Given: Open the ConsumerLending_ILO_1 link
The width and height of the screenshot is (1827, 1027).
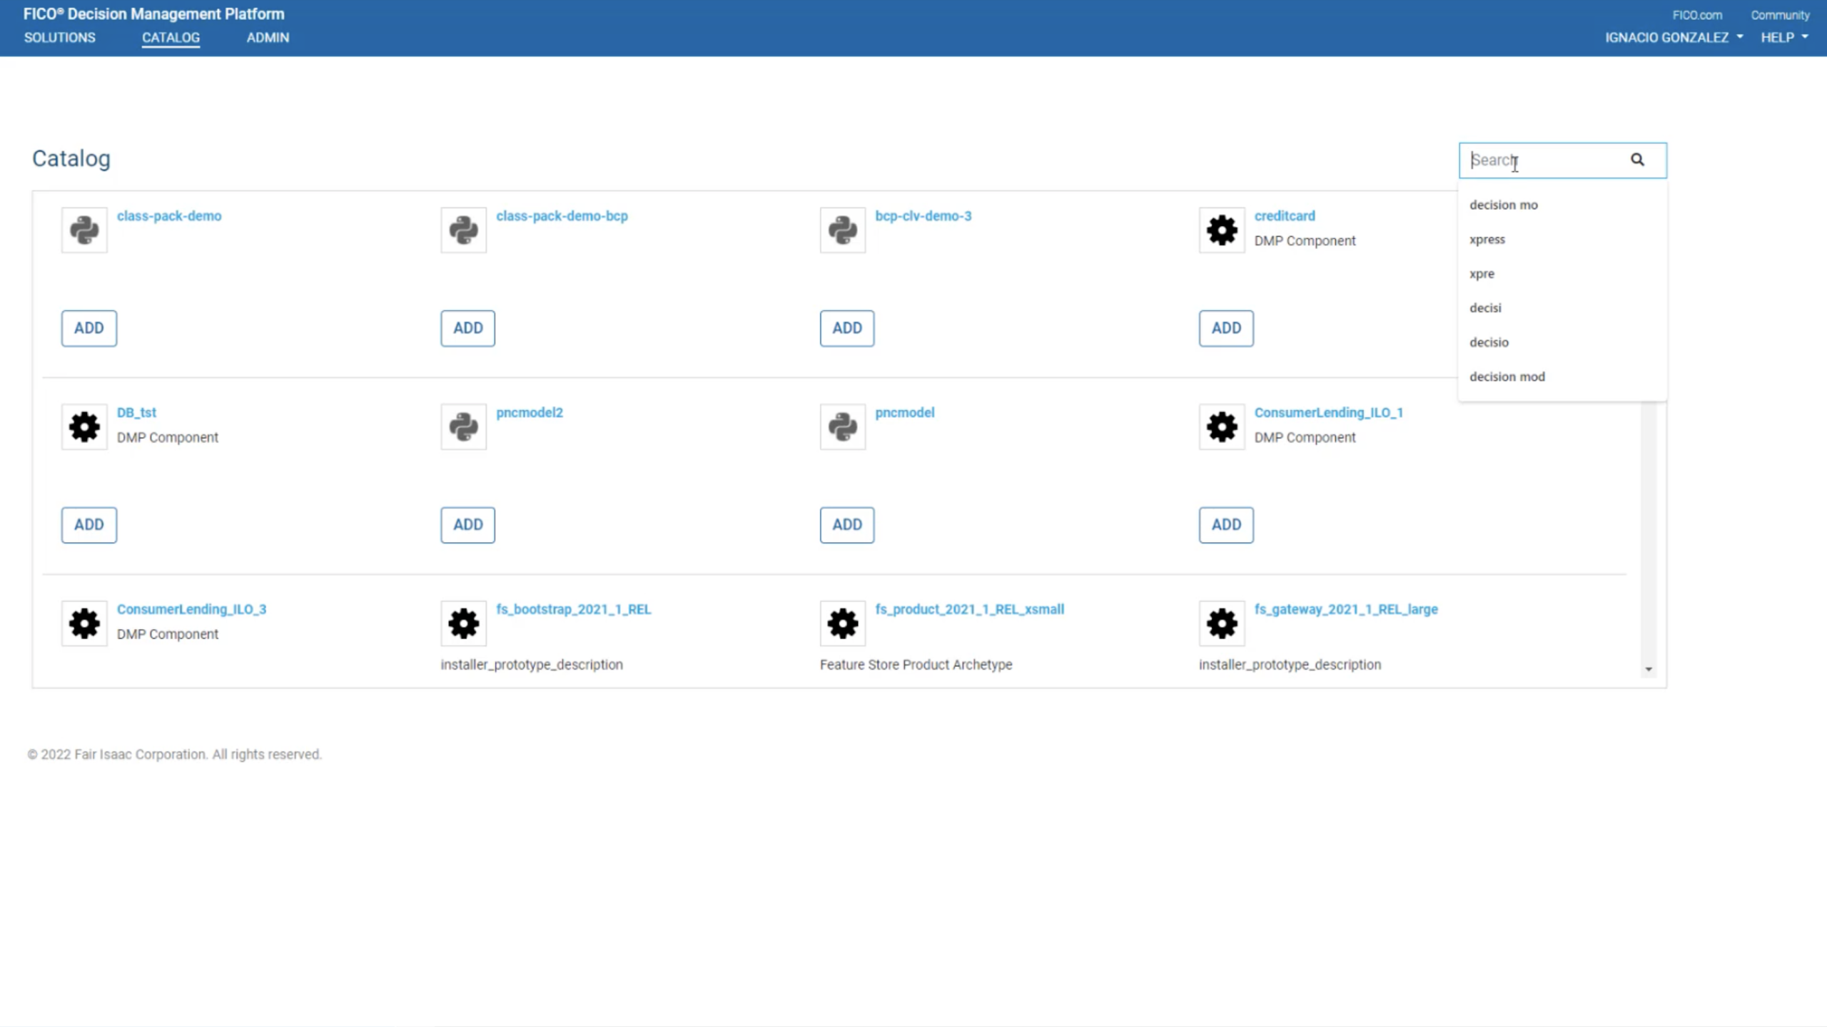Looking at the screenshot, I should coord(1328,413).
